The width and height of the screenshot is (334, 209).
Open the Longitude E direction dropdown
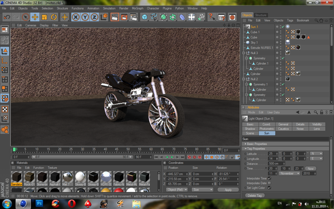pos(316,158)
